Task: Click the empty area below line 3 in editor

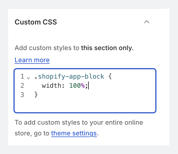Action: click(85, 105)
